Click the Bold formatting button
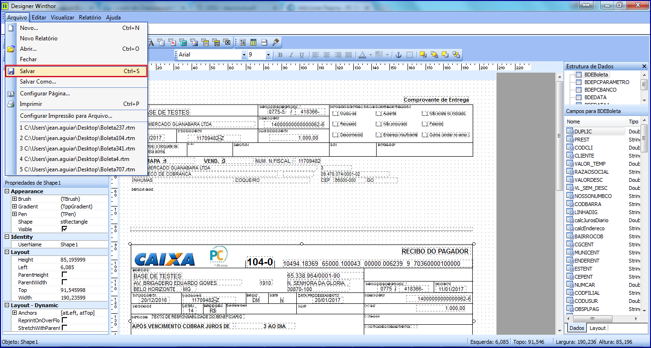The image size is (651, 348). 280,55
